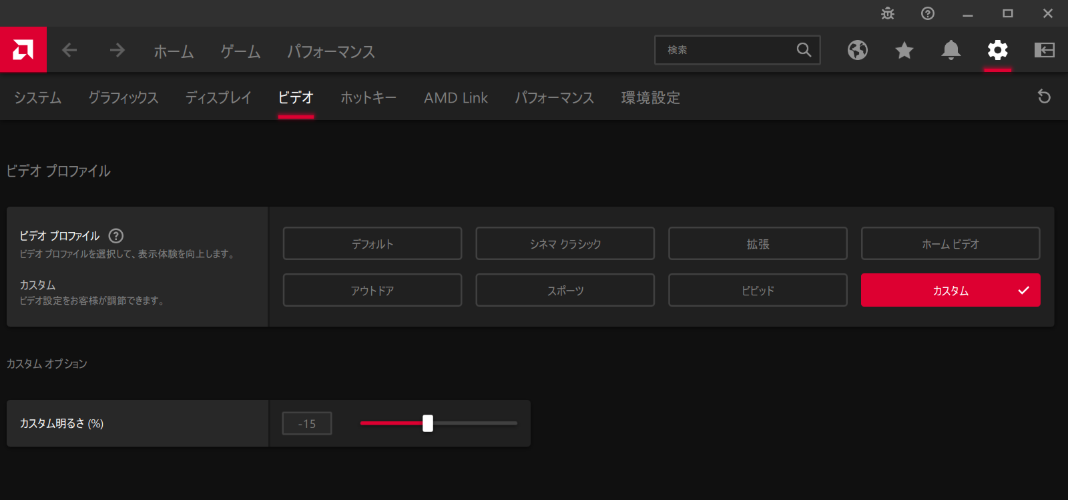The image size is (1068, 500).
Task: Click the カスタム明るさ (%) label
Action: coord(61,423)
